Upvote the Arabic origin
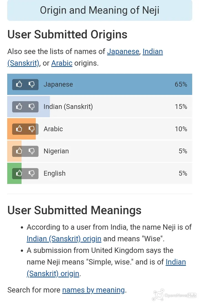 tap(19, 129)
